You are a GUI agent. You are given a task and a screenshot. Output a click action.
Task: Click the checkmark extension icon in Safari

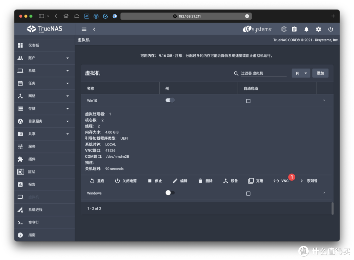point(106,16)
